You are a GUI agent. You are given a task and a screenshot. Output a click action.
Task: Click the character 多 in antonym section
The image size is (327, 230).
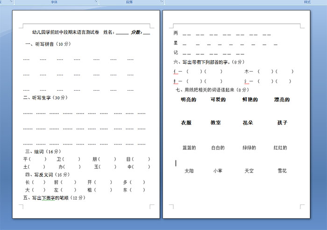[x=125, y=182]
